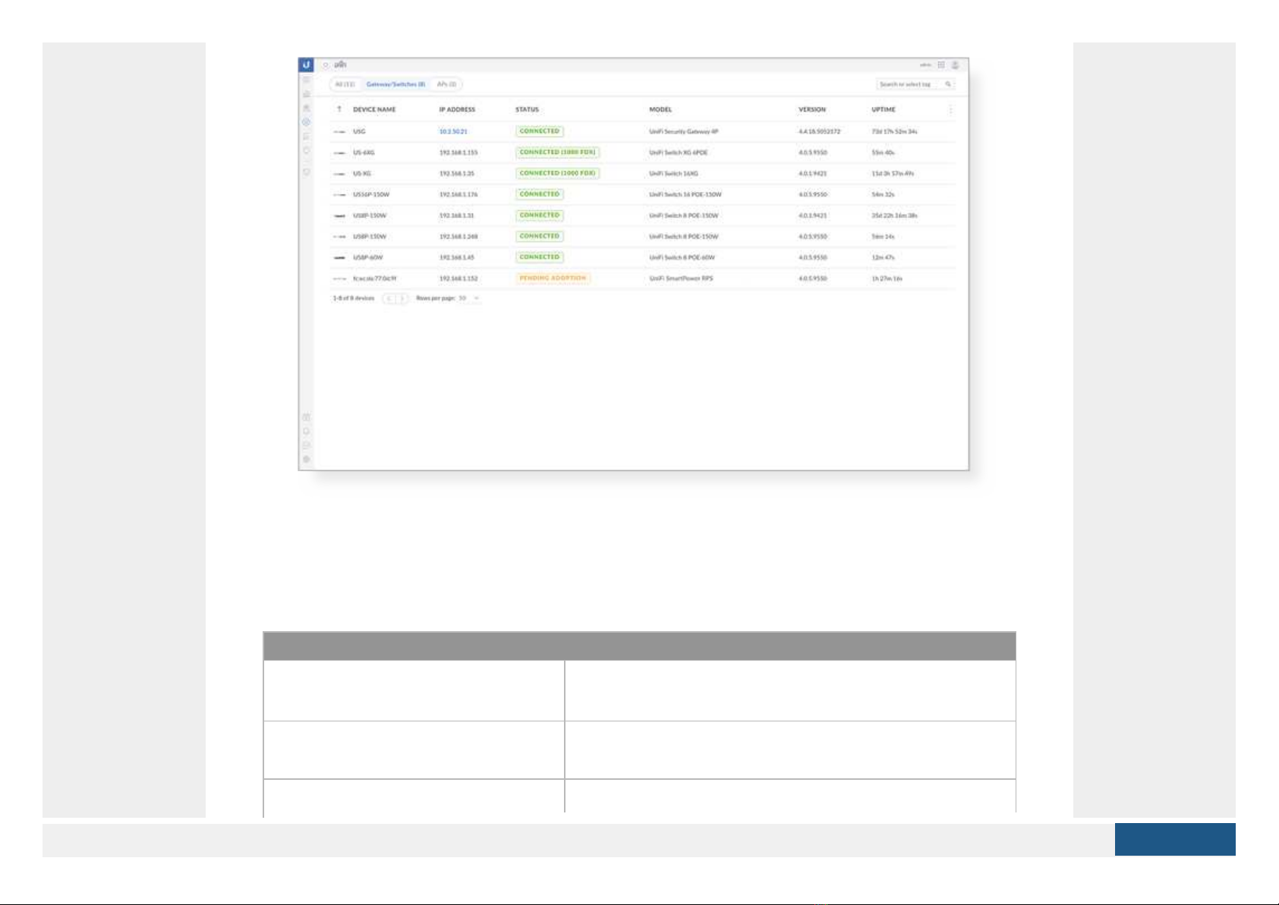Click the UniFi Switch XG 6POE model
1279x905 pixels.
(679, 153)
